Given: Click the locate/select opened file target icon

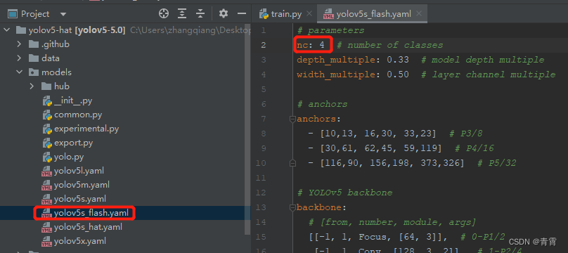Looking at the screenshot, I should 164,14.
